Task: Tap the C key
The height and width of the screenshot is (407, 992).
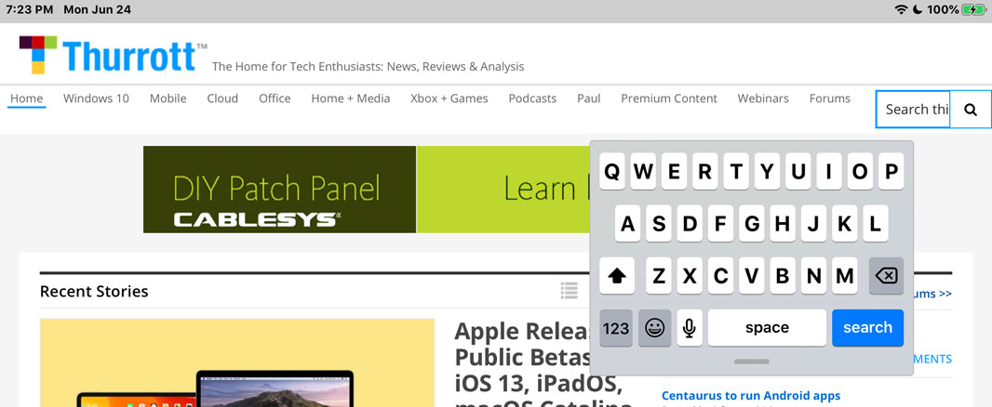Action: pos(720,276)
